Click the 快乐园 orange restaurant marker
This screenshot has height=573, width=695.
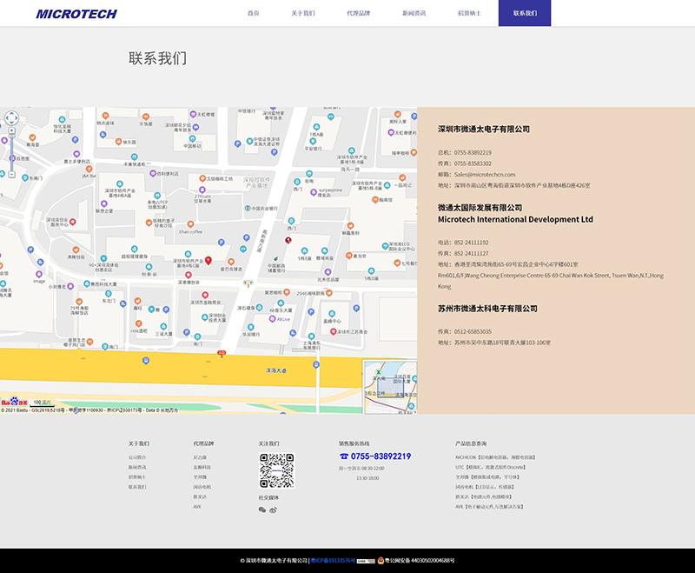pyautogui.click(x=118, y=142)
